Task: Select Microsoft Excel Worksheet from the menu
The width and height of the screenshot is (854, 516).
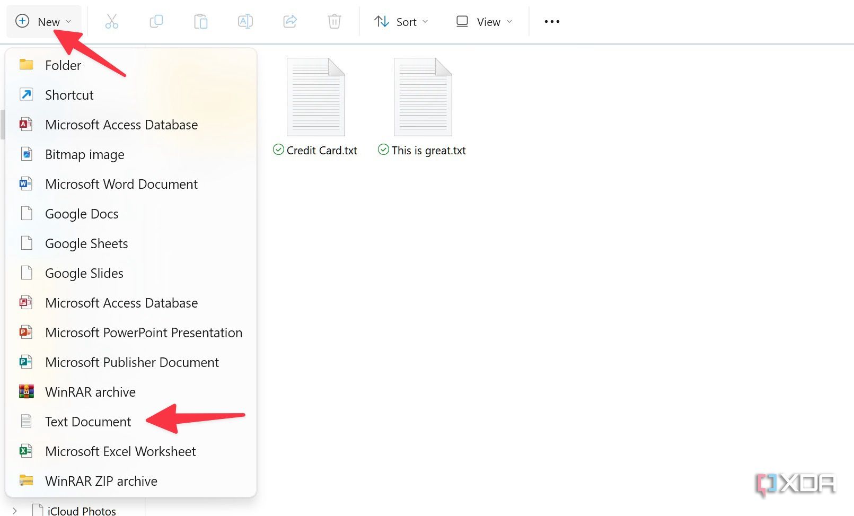Action: [x=120, y=451]
